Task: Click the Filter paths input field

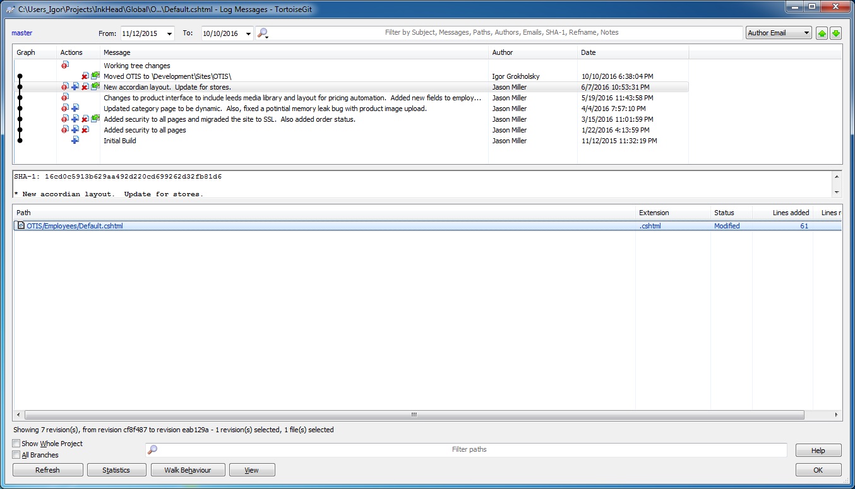Action: click(469, 450)
